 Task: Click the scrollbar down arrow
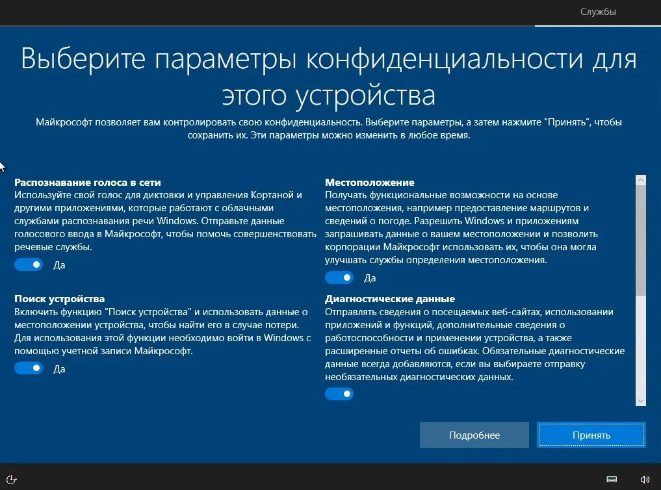coord(641,401)
